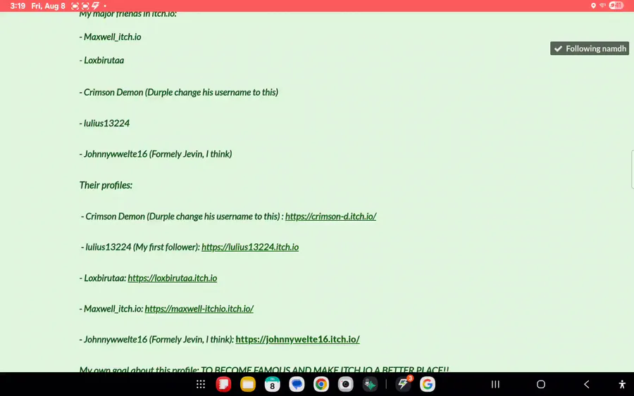Image resolution: width=634 pixels, height=396 pixels.
Task: Click the 'Iulius13224 (My first follower):' label
Action: [x=143, y=247]
